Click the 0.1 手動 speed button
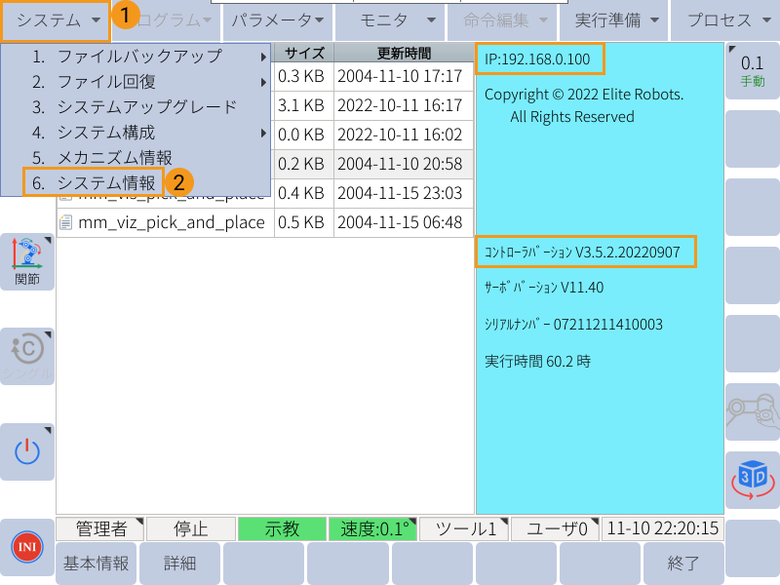Screen dimensions: 780x585 753,70
